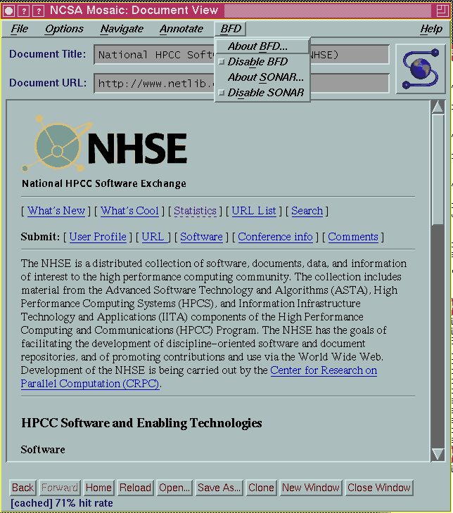Toggle the Disable BFD checkbox
The width and height of the screenshot is (453, 513).
coord(222,62)
